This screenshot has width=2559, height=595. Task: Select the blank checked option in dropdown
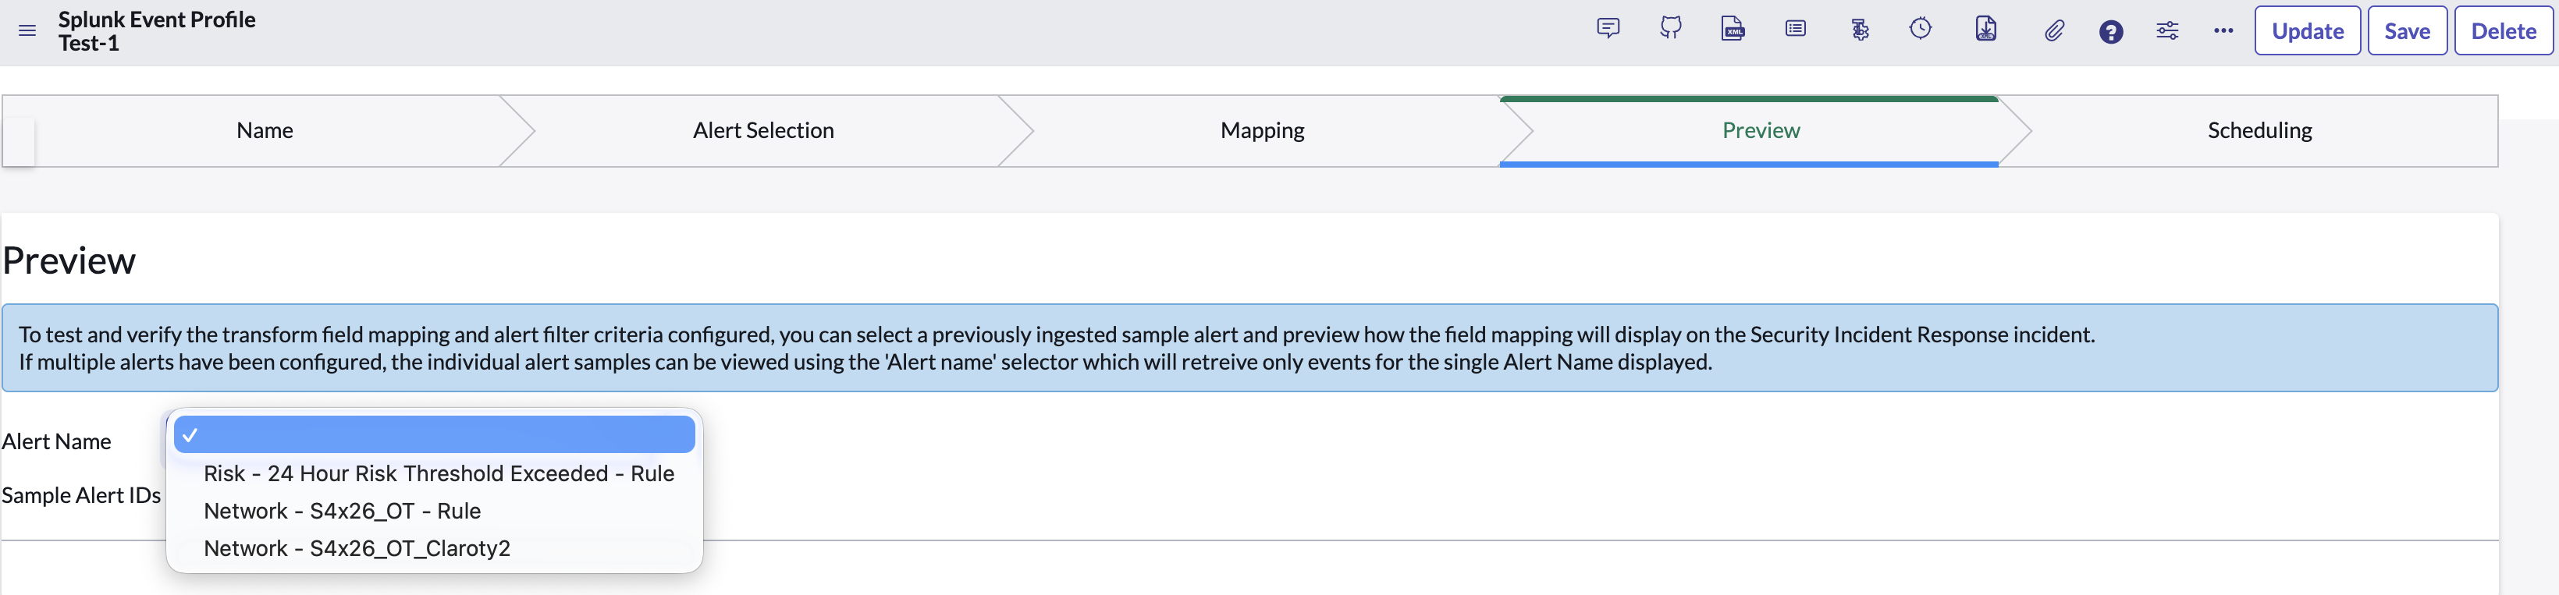click(434, 435)
